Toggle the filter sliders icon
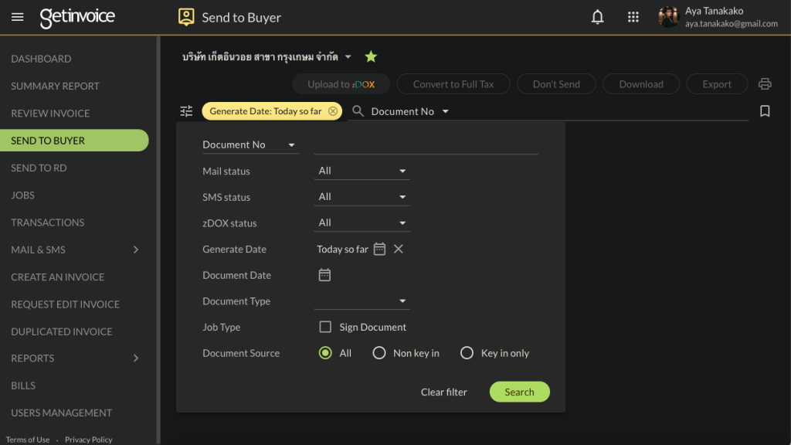The height and width of the screenshot is (445, 791). coord(186,111)
